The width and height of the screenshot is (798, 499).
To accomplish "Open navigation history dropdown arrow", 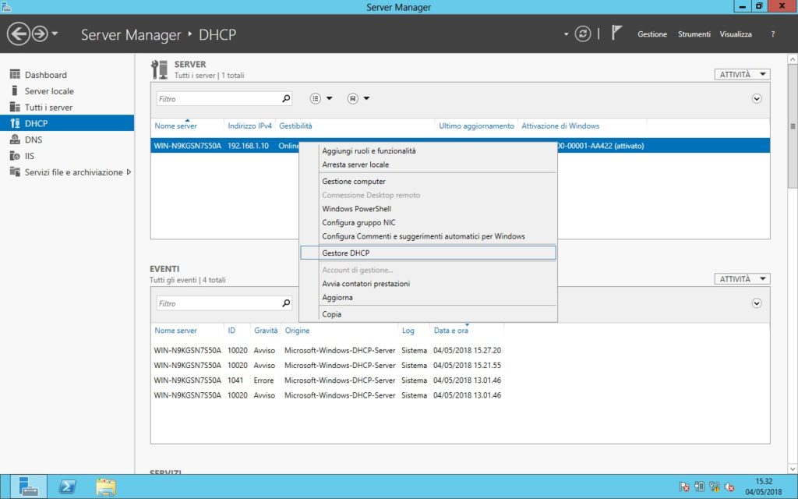I will click(55, 34).
